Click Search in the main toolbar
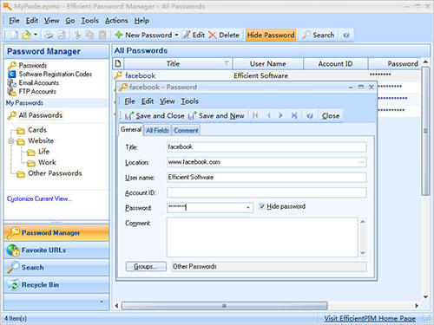 [319, 35]
